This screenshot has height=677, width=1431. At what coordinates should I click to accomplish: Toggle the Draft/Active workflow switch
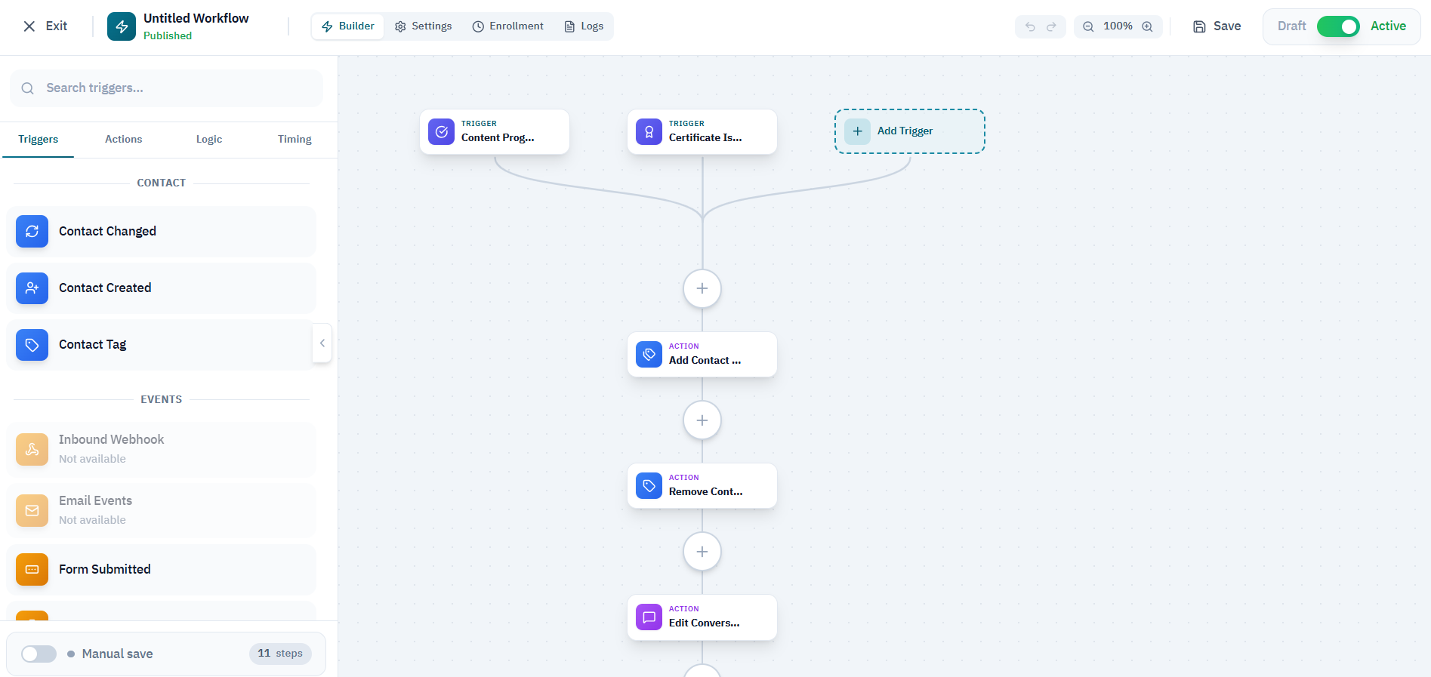pyautogui.click(x=1338, y=26)
